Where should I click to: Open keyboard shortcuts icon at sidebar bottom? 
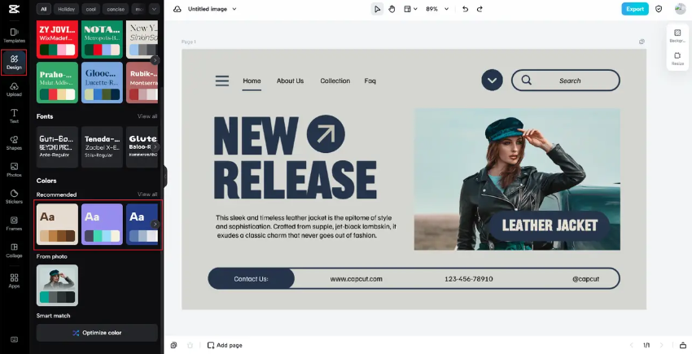tap(14, 339)
